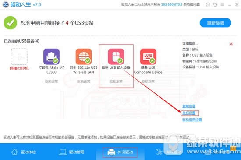Image resolution: width=241 pixels, height=160 pixels.
Task: Click the green checkmark status icon
Action: [11, 23]
